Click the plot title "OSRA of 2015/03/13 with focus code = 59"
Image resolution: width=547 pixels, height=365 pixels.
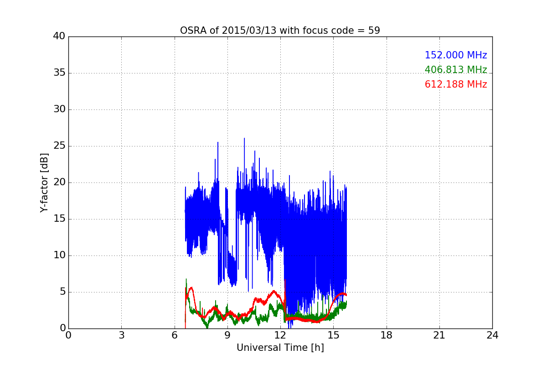tap(280, 31)
